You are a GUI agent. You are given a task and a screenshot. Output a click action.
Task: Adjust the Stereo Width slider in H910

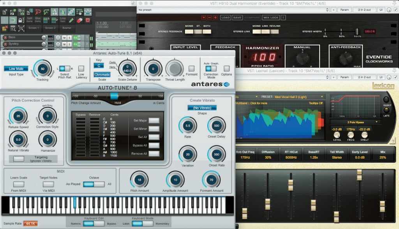357,31
